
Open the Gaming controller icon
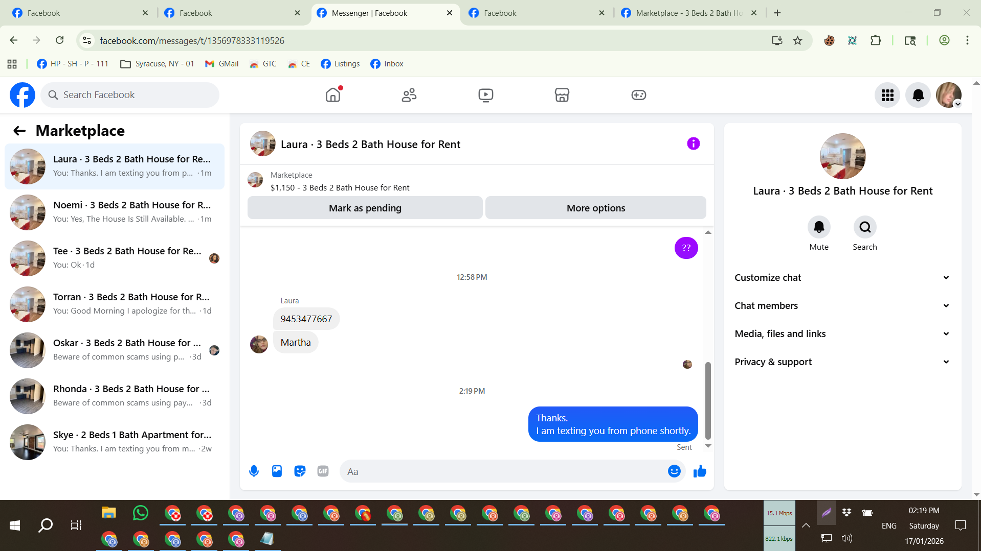638,95
